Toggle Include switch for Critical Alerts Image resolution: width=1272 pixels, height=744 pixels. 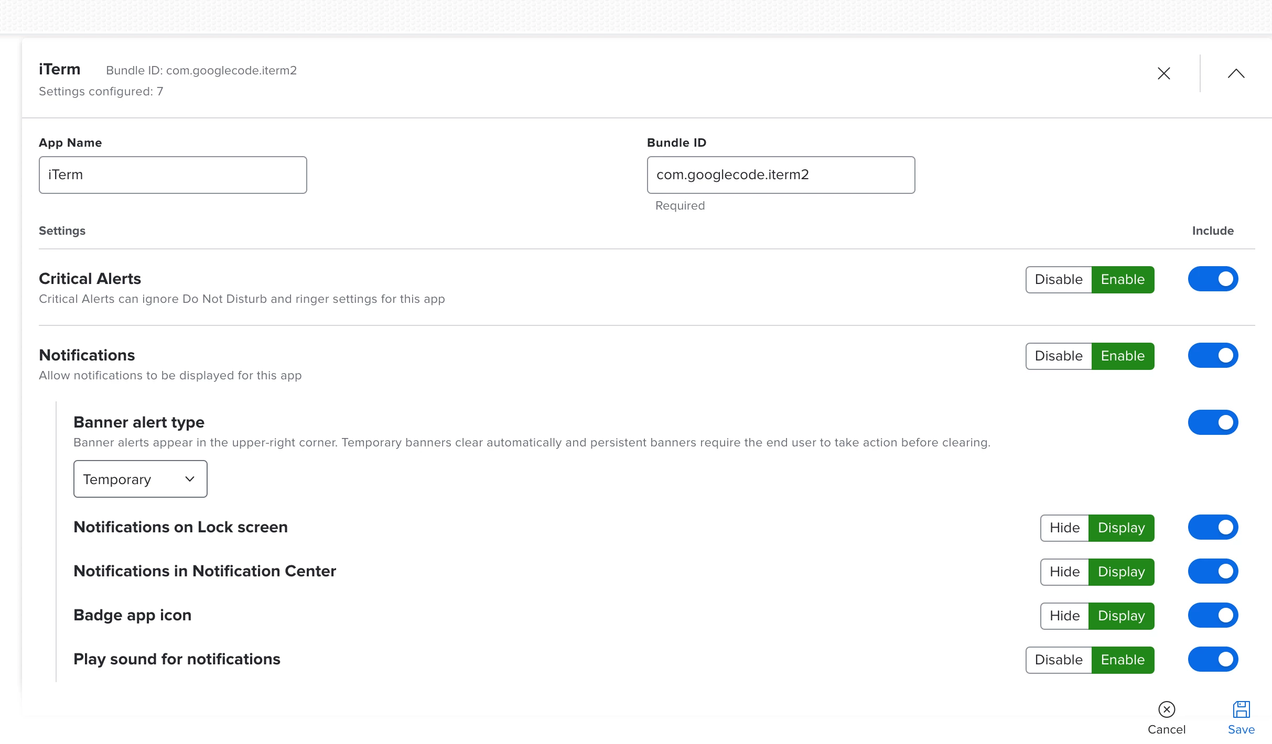coord(1213,279)
